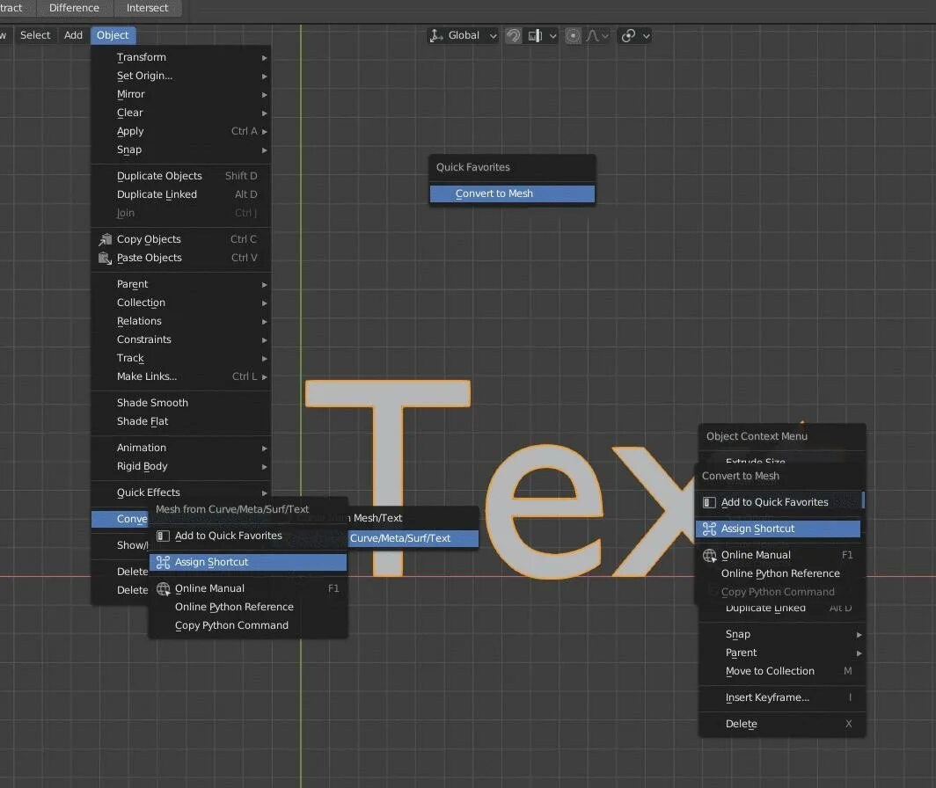Click Online Manual globe icon in right popup
The image size is (936, 788).
(x=709, y=555)
